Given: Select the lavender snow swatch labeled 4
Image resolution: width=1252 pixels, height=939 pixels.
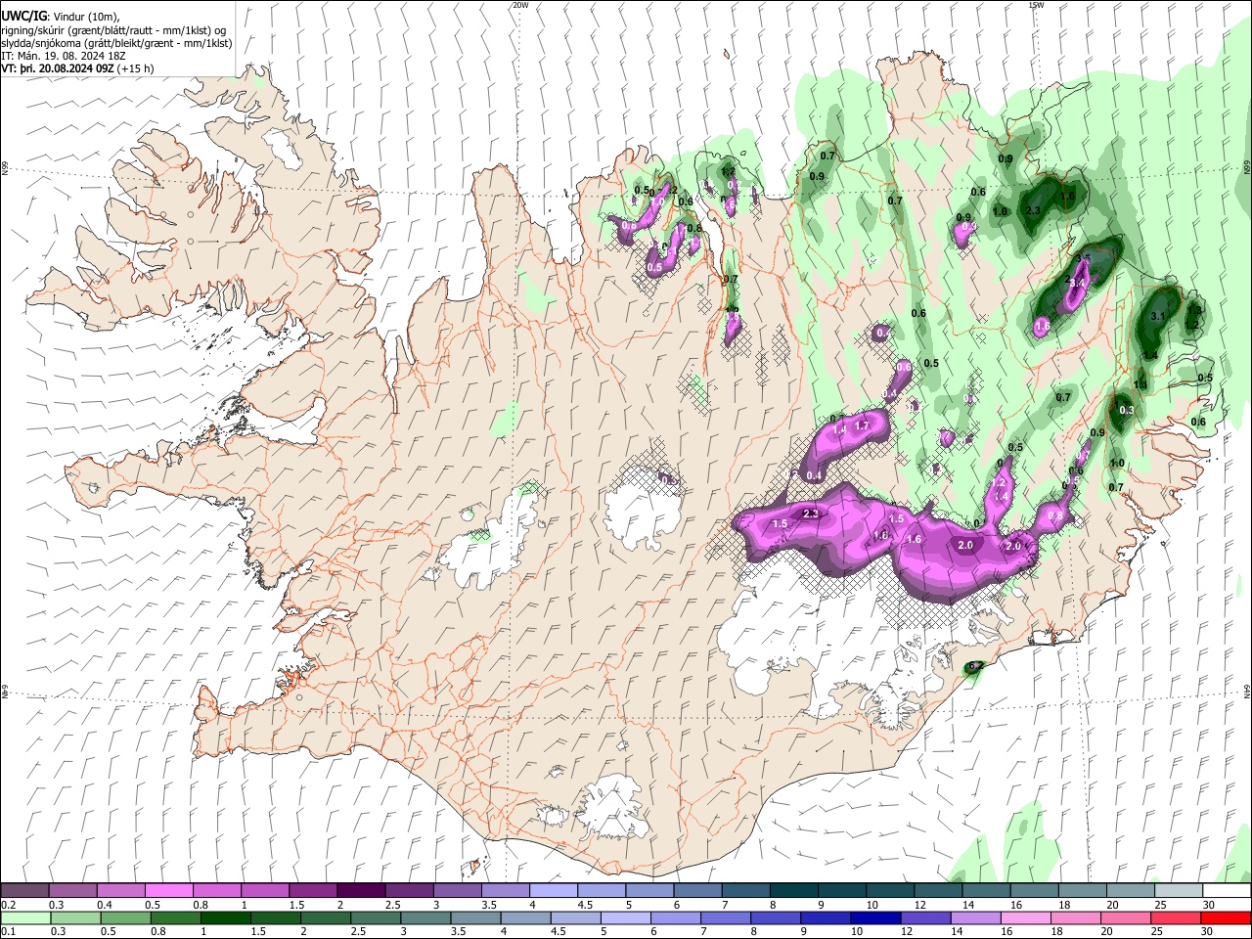Looking at the screenshot, I should tap(553, 890).
